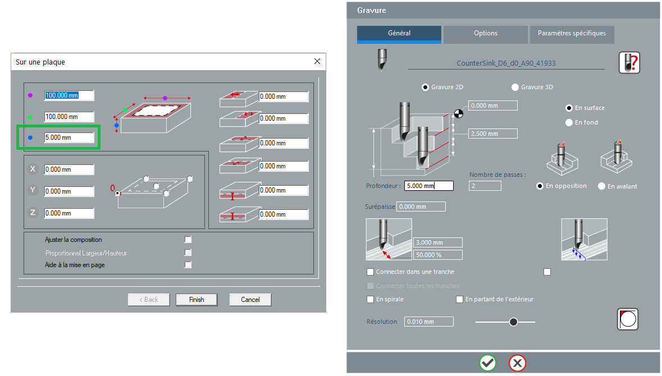This screenshot has width=662, height=376.
Task: Click the red X cancel icon
Action: 517,363
